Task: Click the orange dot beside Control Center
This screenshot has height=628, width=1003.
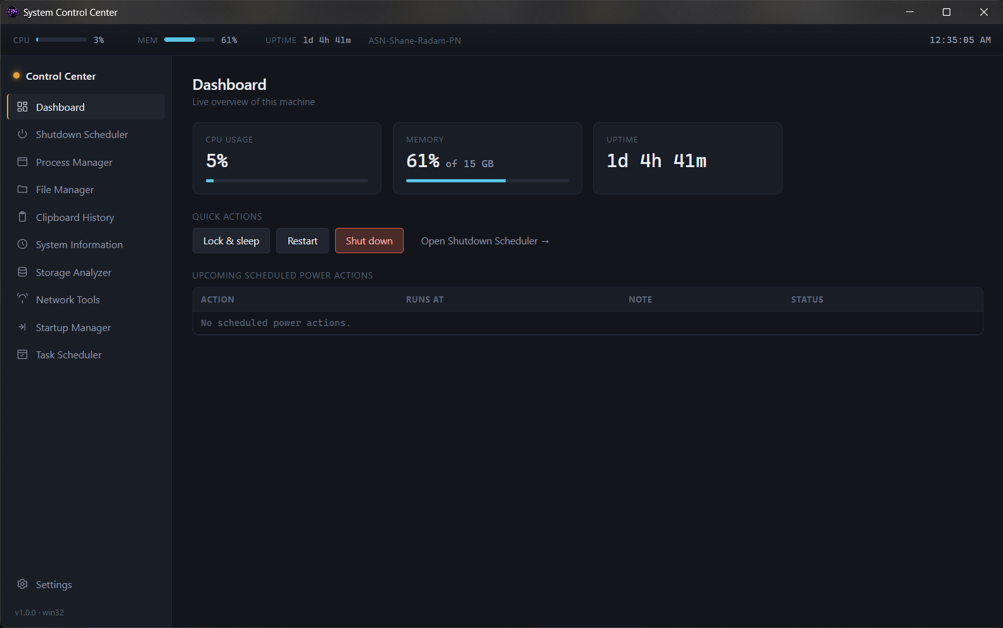Action: [16, 75]
